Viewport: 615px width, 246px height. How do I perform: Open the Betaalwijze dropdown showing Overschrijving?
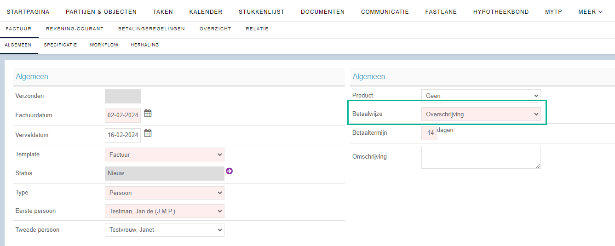[x=481, y=114]
